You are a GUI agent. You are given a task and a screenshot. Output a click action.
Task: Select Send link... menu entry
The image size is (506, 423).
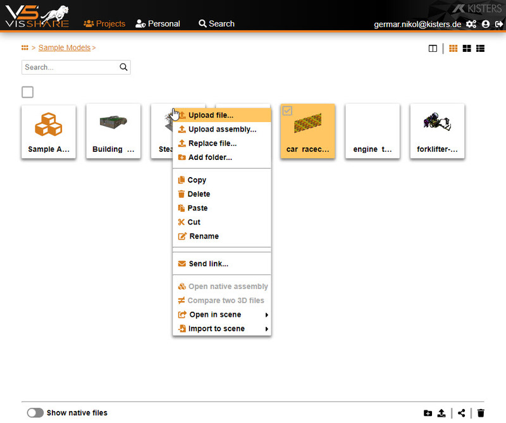point(222,264)
